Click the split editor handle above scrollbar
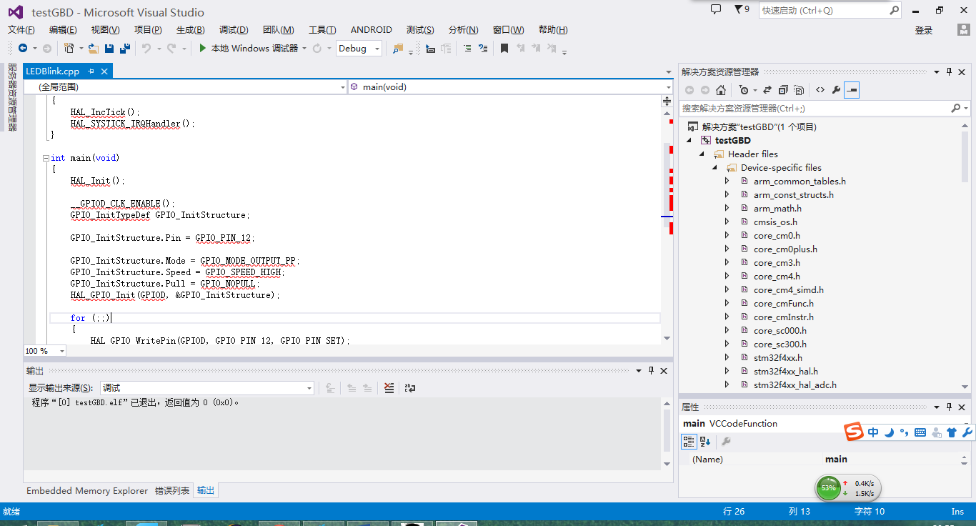This screenshot has height=526, width=976. [667, 101]
